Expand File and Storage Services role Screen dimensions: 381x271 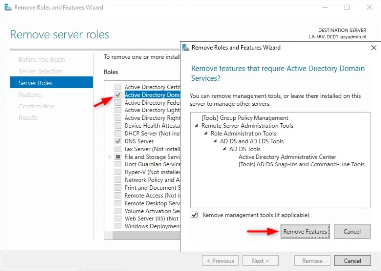tap(110, 157)
